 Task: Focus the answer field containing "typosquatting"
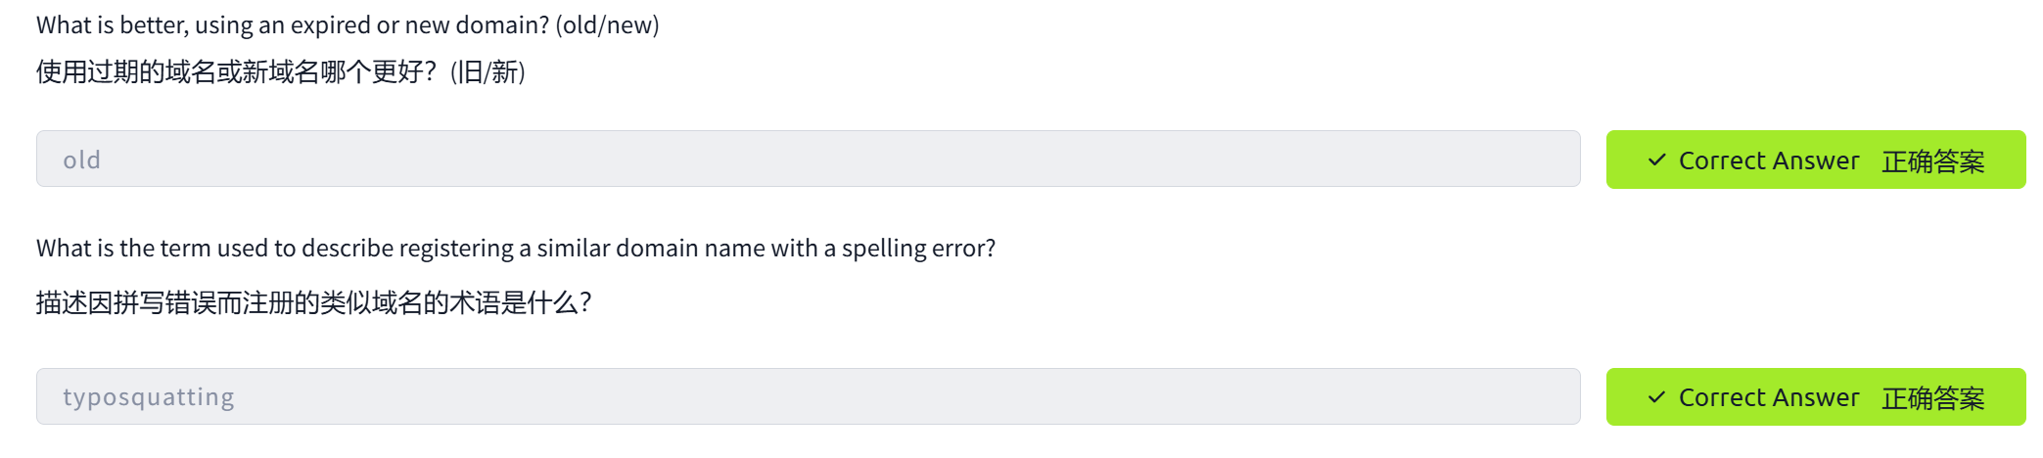[x=808, y=396]
